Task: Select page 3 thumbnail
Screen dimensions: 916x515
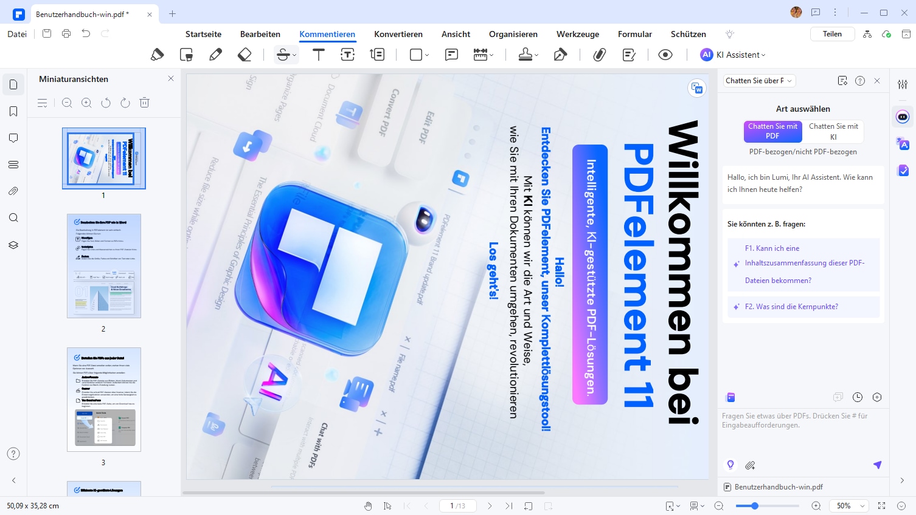Action: pyautogui.click(x=104, y=400)
